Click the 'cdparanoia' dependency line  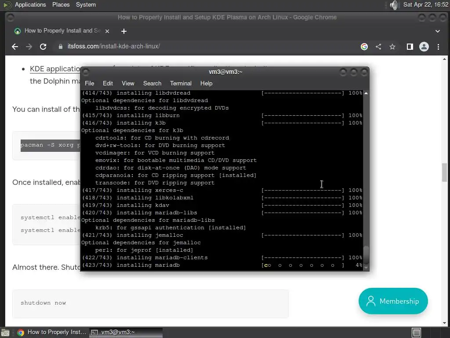click(176, 175)
